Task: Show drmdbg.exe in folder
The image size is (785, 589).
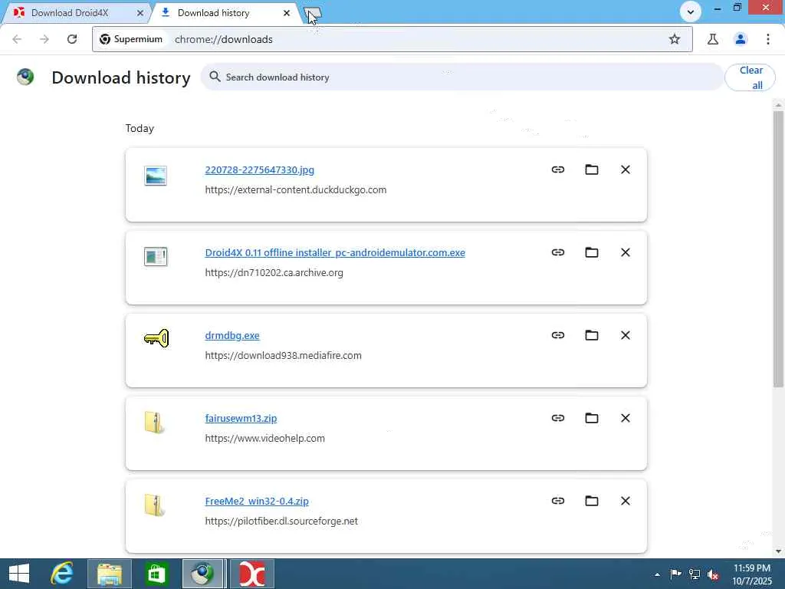Action: click(x=592, y=335)
